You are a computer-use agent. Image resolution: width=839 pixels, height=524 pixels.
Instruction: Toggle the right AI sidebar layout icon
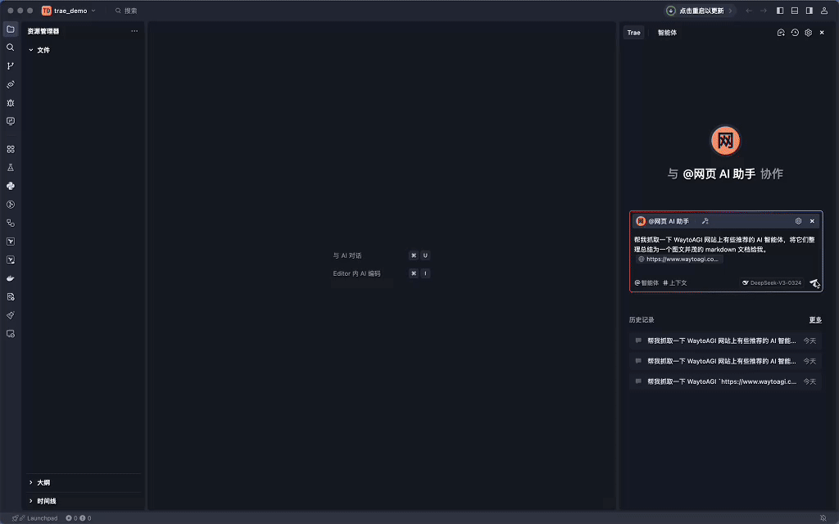click(x=810, y=11)
